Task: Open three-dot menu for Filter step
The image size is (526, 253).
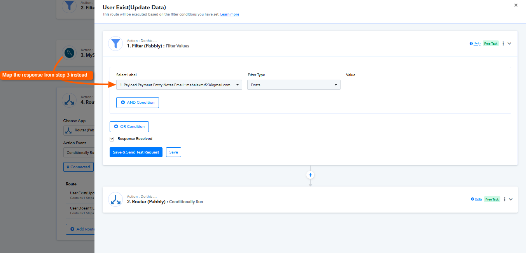Action: point(503,44)
